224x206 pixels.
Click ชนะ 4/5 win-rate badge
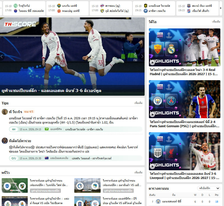pyautogui.click(x=29, y=111)
